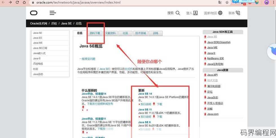Click the 联系 phone icon
The width and height of the screenshot is (276, 138).
click(x=238, y=13)
